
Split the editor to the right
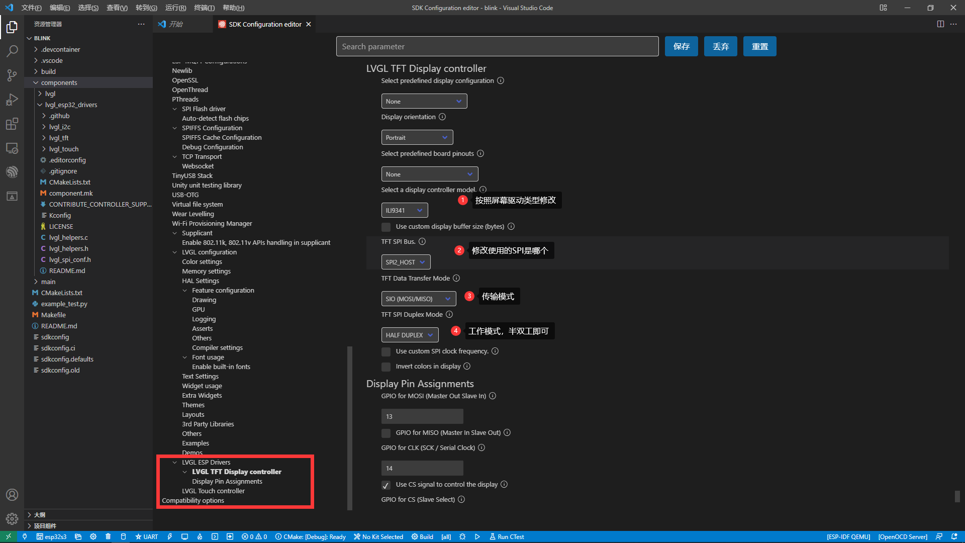click(x=940, y=24)
